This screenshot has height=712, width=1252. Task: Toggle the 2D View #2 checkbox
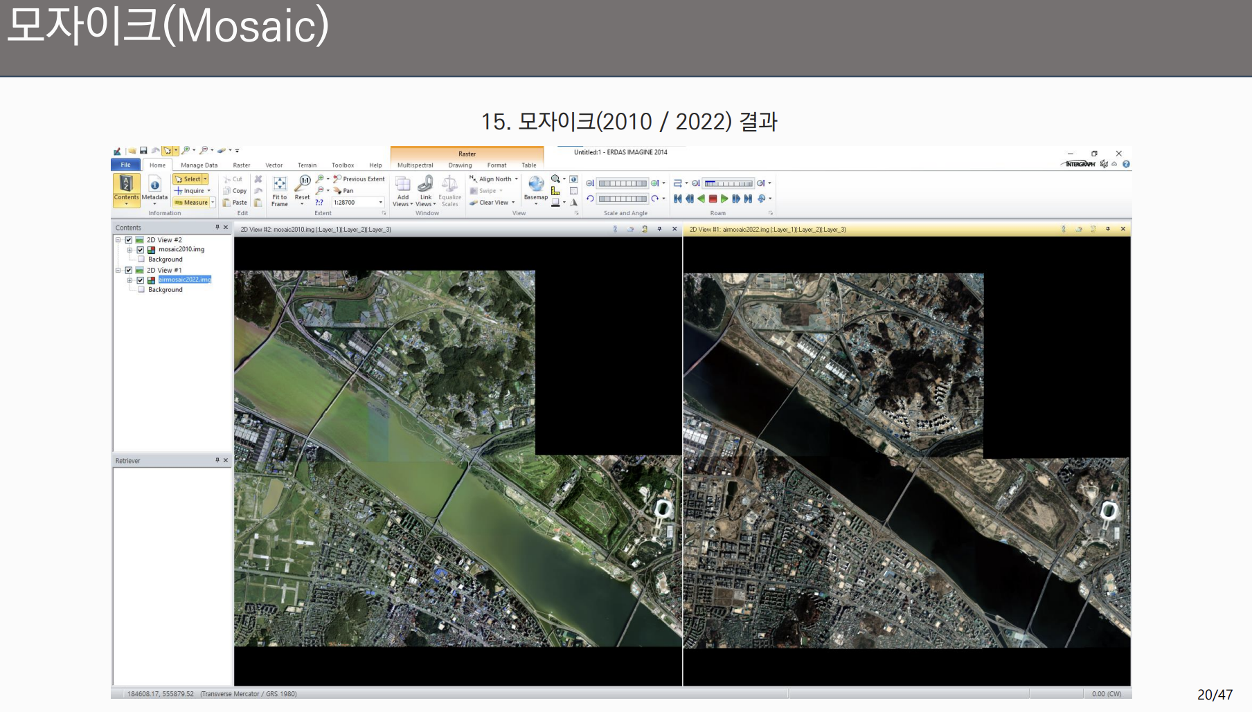coord(129,240)
